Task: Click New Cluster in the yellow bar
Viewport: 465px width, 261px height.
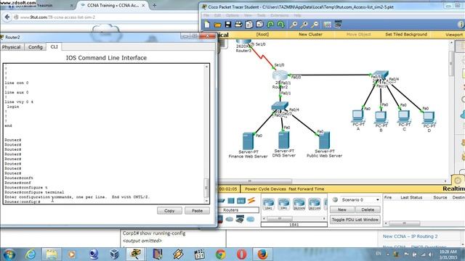Action: coord(310,34)
